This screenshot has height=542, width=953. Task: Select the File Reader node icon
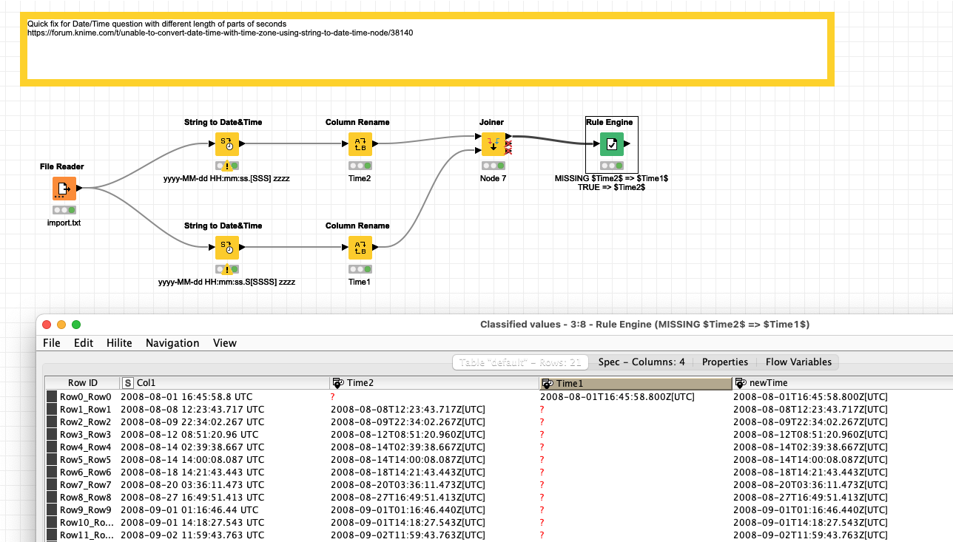click(x=64, y=189)
